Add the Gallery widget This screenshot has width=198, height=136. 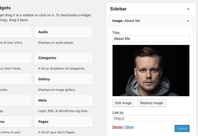point(64,79)
